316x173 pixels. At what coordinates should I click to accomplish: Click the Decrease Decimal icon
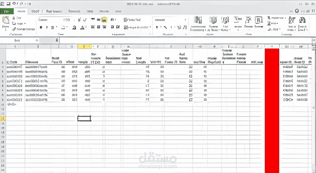tap(185, 27)
